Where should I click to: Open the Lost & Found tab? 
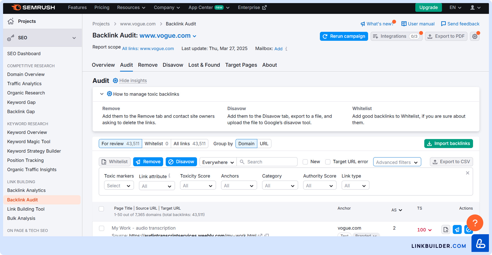click(x=204, y=65)
